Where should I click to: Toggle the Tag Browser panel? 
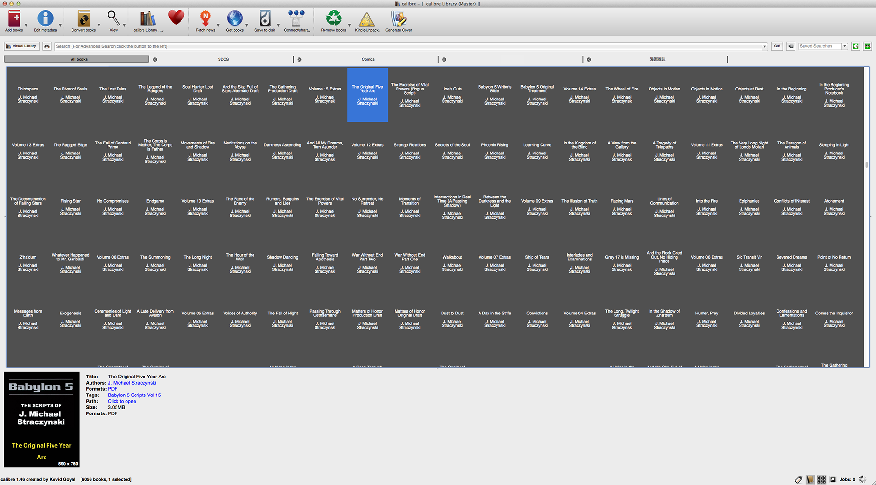[798, 479]
